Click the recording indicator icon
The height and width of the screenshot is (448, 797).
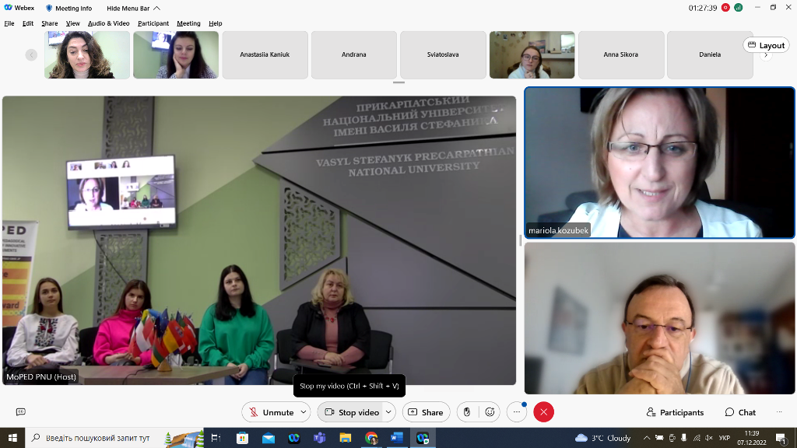725,8
